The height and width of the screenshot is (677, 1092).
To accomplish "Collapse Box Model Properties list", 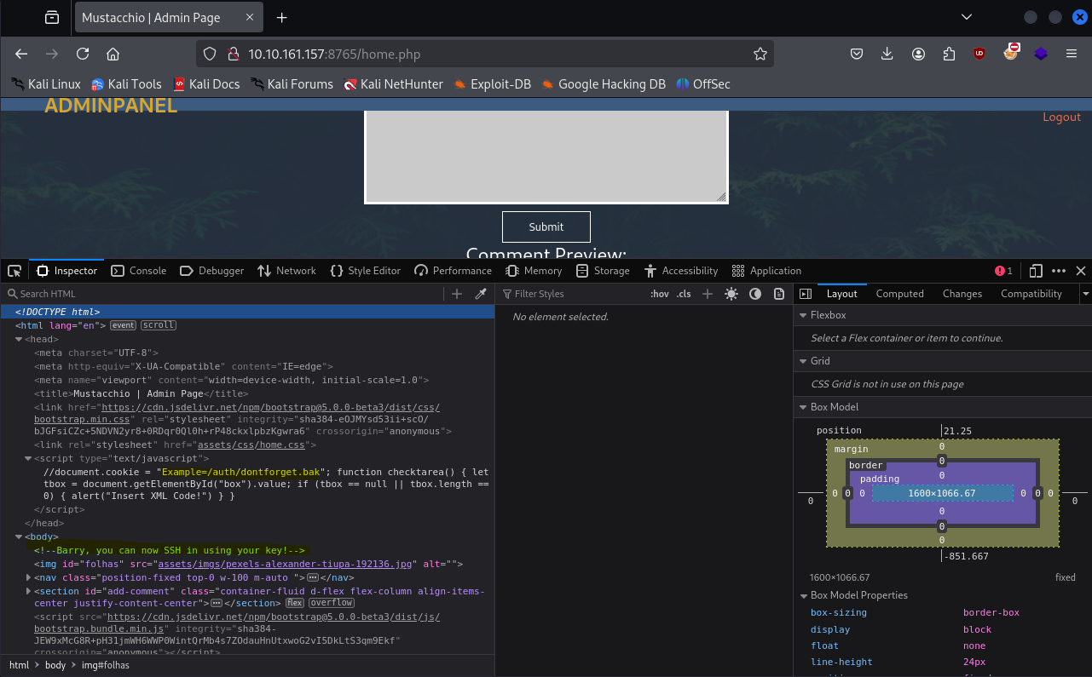I will click(803, 596).
